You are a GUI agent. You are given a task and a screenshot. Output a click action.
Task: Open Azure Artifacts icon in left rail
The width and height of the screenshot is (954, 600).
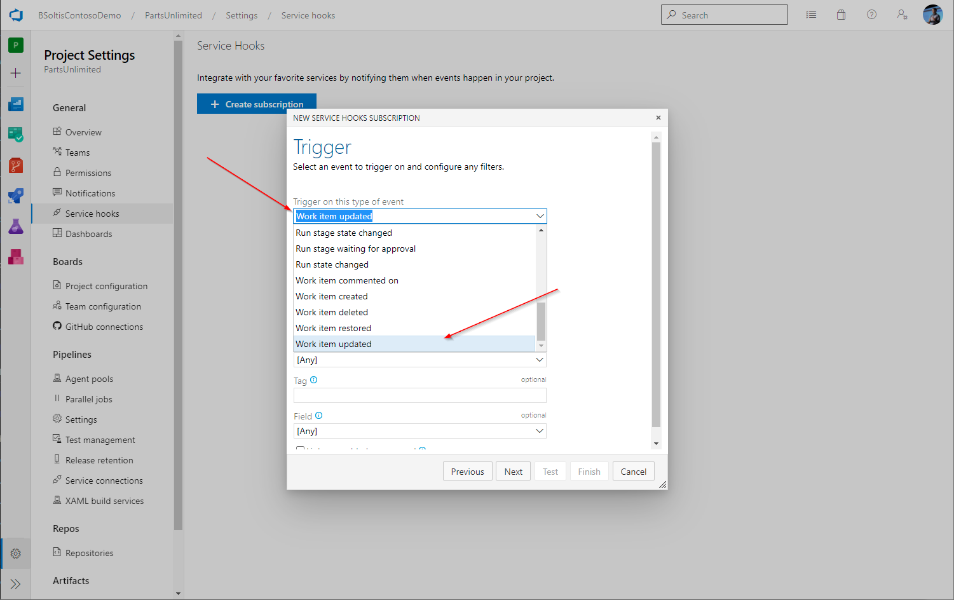pyautogui.click(x=16, y=257)
